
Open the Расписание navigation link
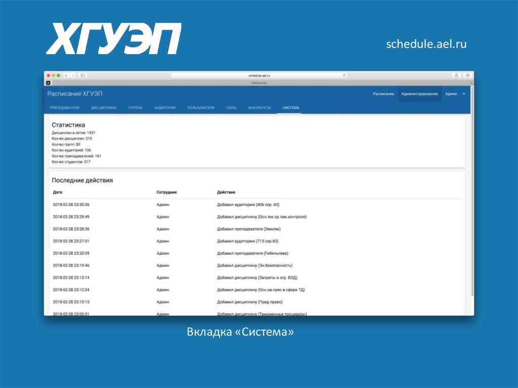383,94
